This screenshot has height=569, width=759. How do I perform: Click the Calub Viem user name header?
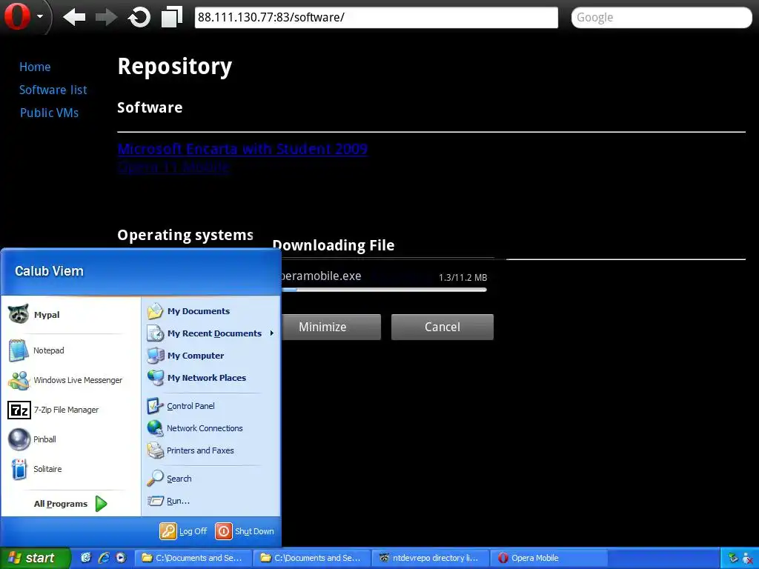coord(49,271)
